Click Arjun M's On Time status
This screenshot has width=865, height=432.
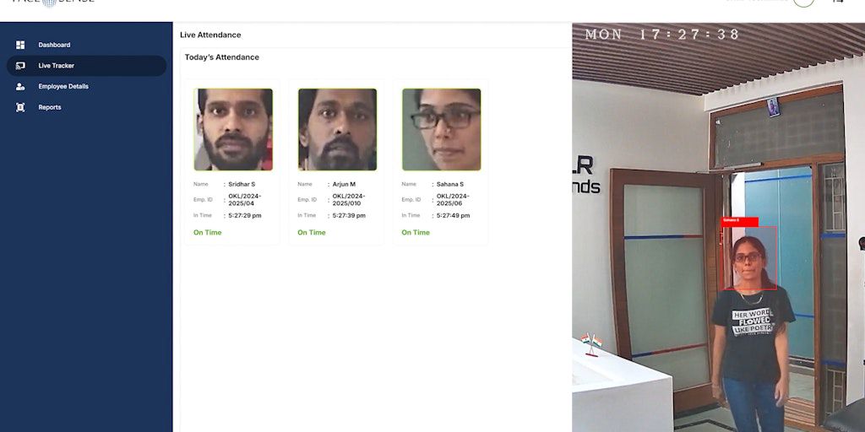coord(312,233)
